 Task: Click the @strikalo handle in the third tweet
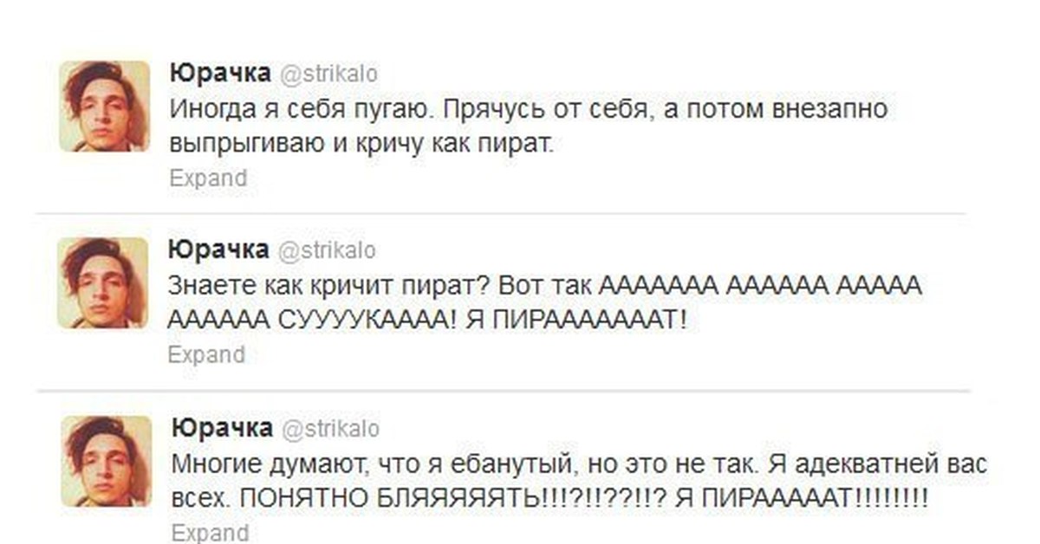(331, 428)
